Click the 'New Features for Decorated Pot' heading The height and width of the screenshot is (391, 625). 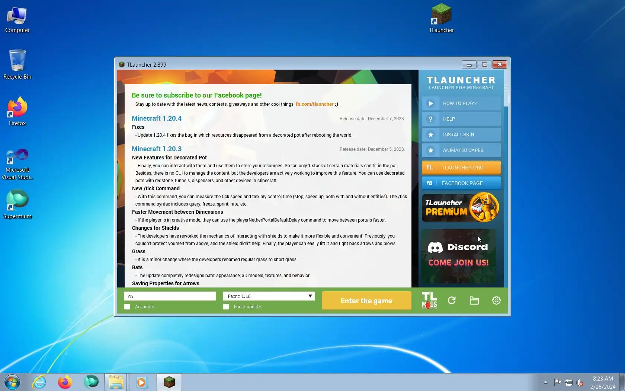coord(169,158)
